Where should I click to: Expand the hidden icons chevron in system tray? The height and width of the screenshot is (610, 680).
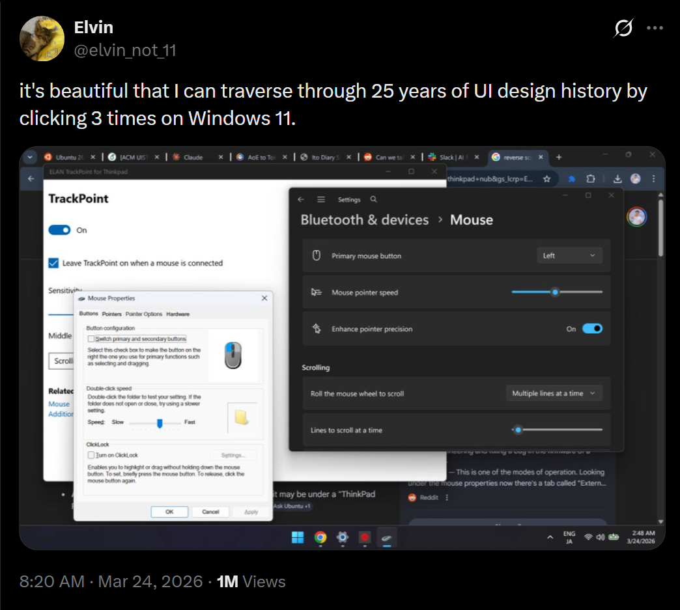point(550,538)
